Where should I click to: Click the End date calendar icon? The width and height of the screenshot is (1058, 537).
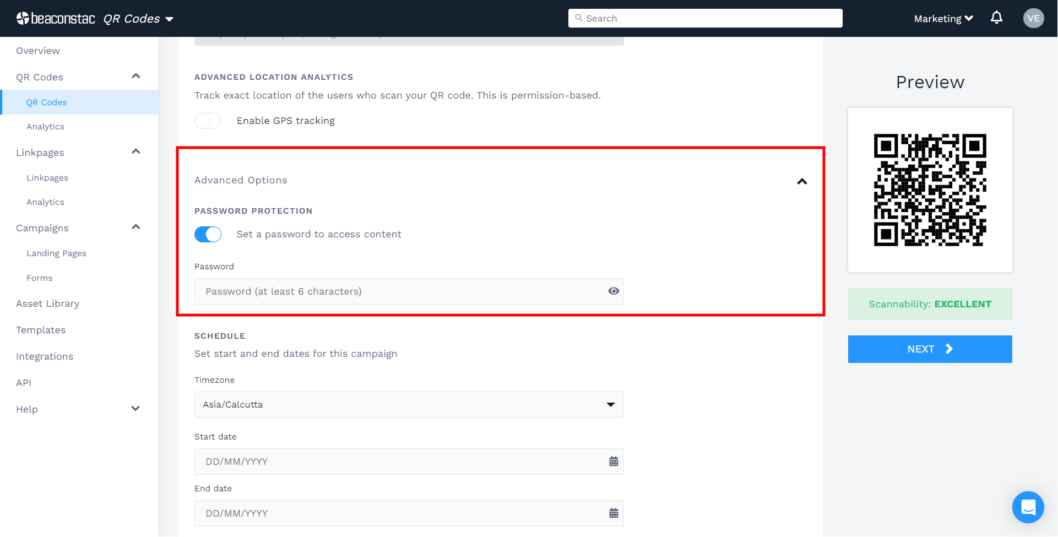(x=614, y=513)
